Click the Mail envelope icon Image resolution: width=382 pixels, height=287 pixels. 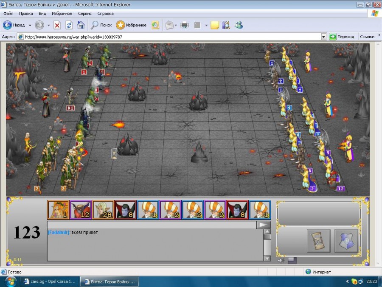click(x=169, y=25)
